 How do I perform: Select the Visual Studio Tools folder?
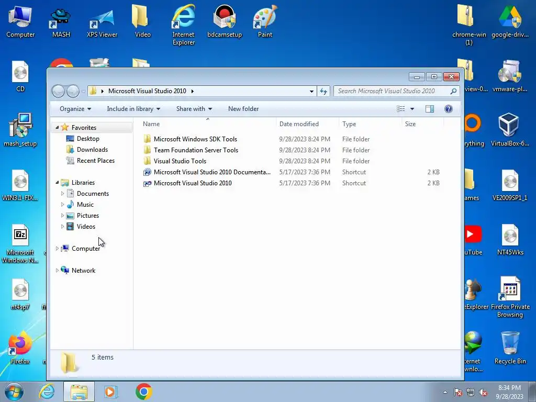[180, 161]
